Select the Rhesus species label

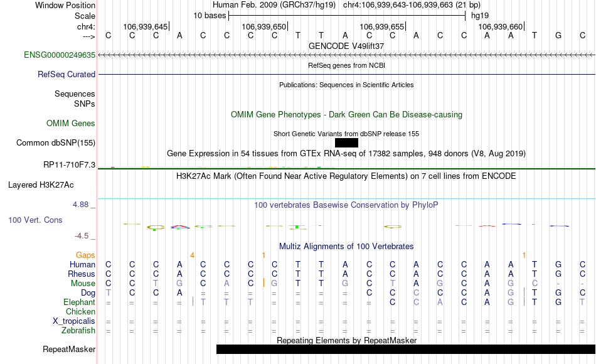(x=82, y=274)
